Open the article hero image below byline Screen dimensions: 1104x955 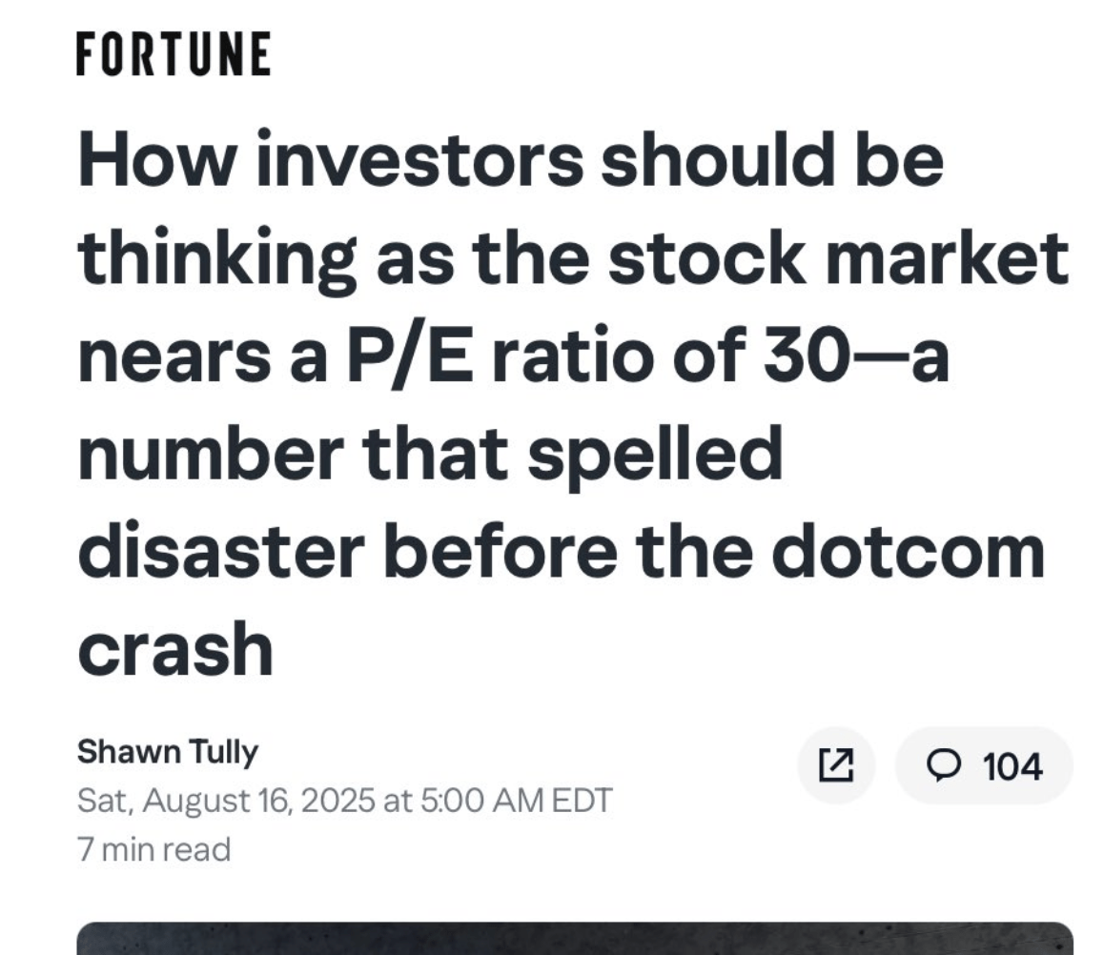coord(575,938)
